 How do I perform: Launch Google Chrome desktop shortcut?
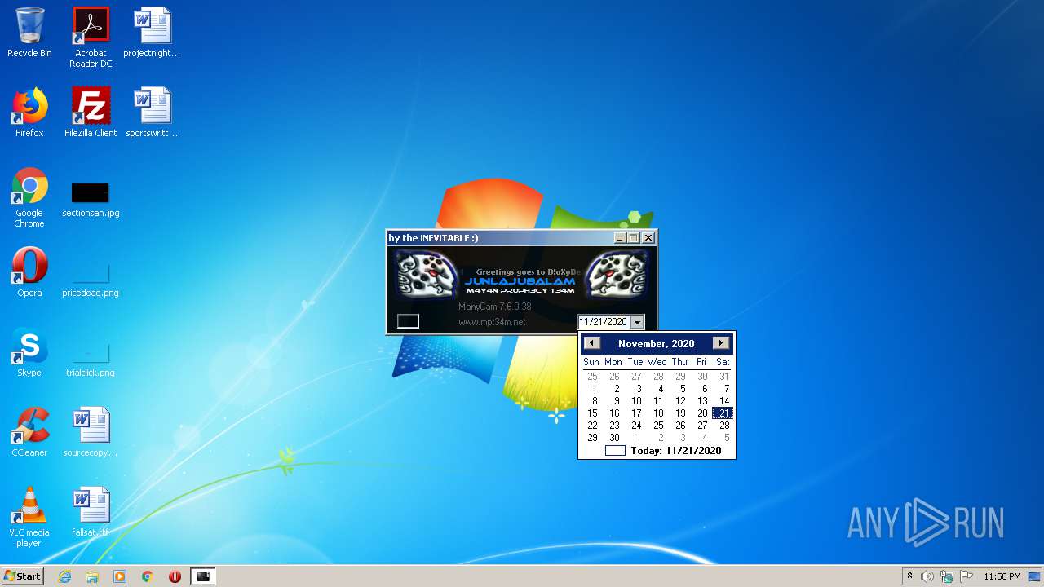tap(29, 197)
